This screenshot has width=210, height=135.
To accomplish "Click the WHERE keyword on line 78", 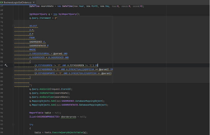I will click(x=33, y=49).
